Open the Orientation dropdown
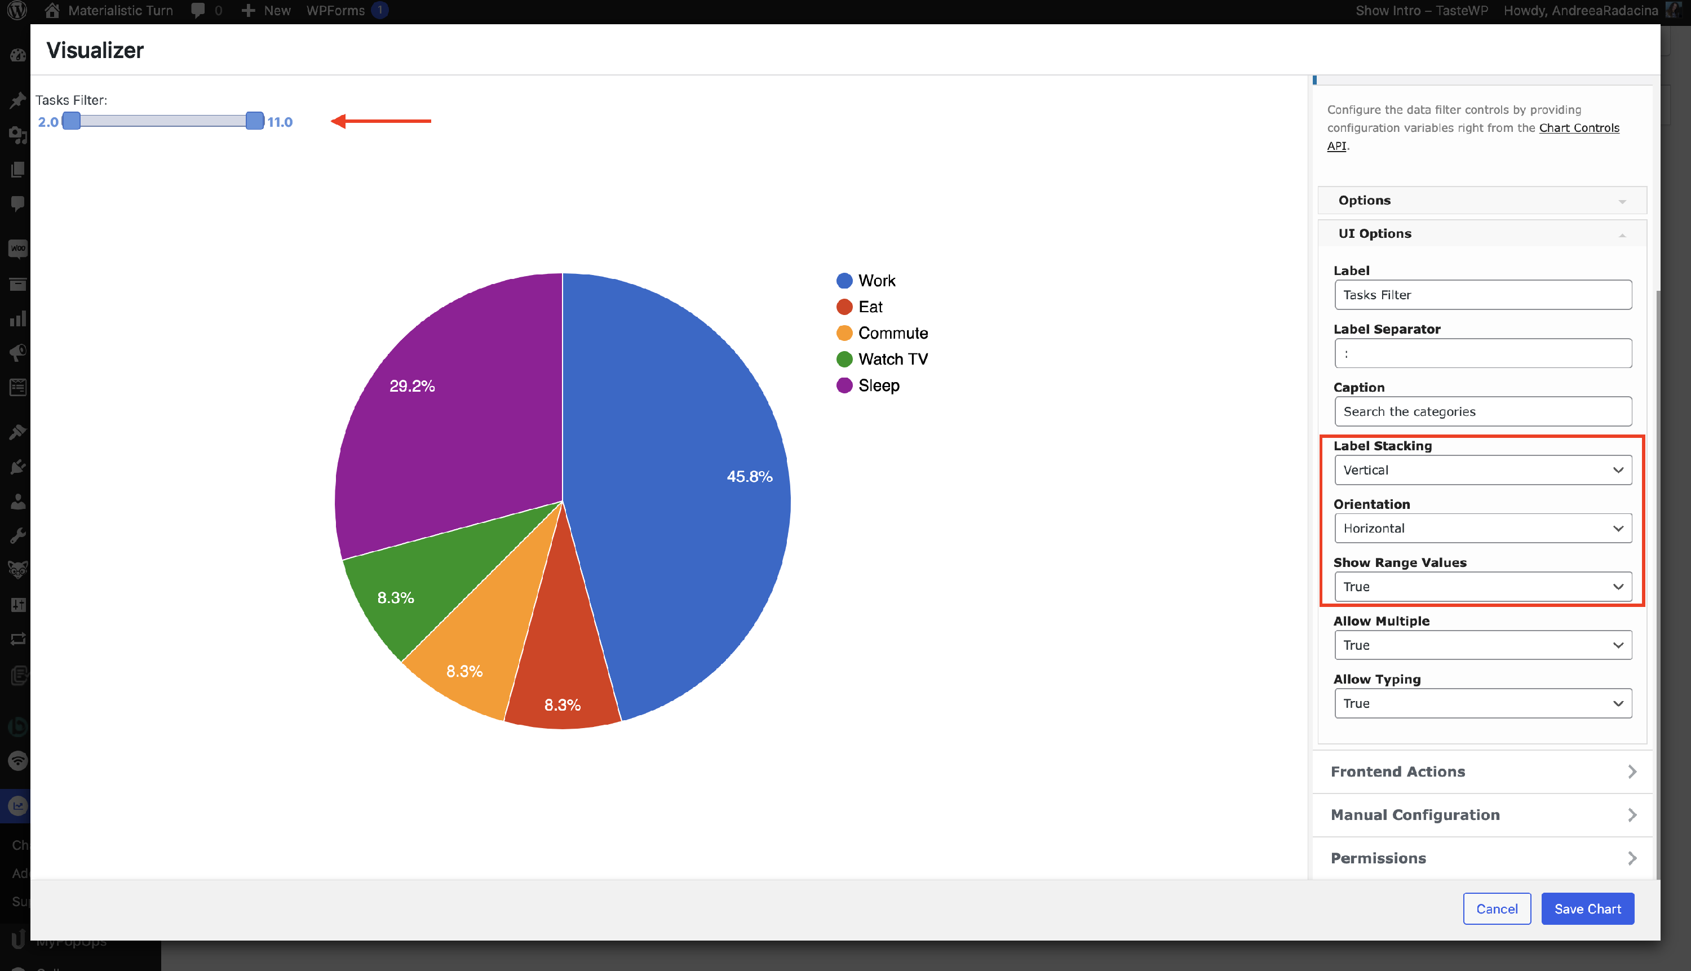1691x971 pixels. tap(1482, 527)
